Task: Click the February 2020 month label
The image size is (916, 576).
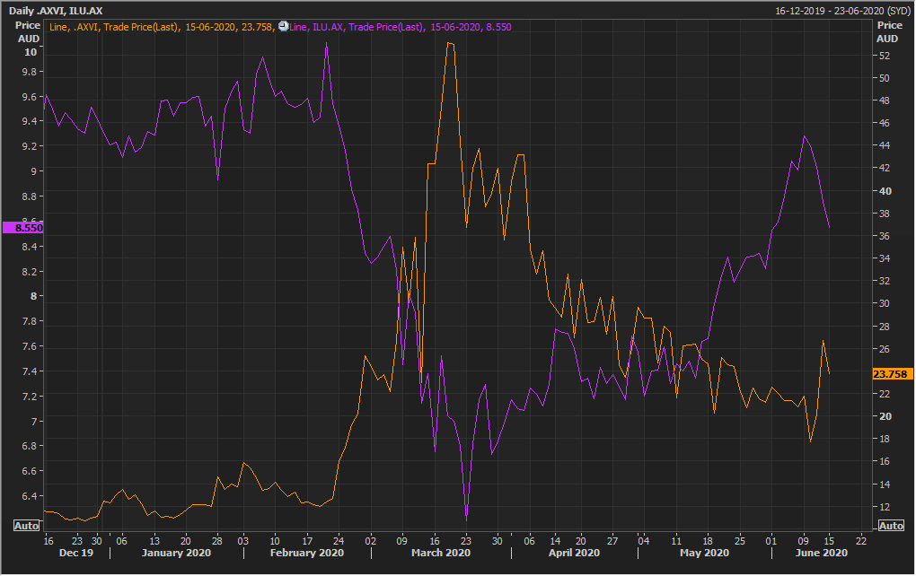Action: 307,554
